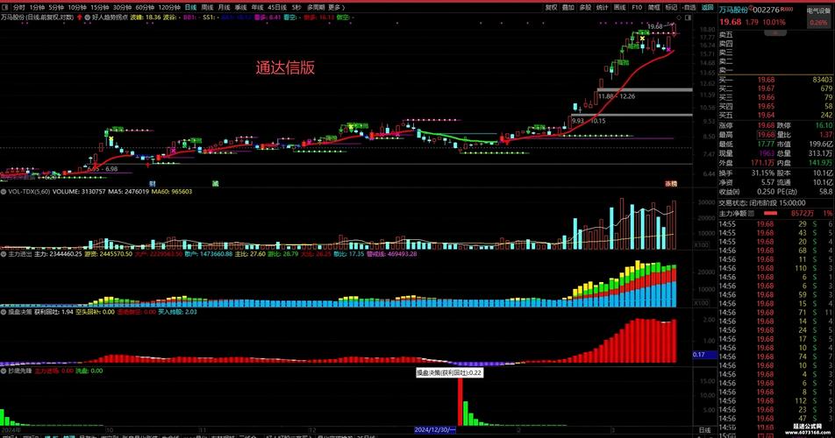Open the 多周期 multi-period view
The height and width of the screenshot is (438, 835).
point(315,6)
